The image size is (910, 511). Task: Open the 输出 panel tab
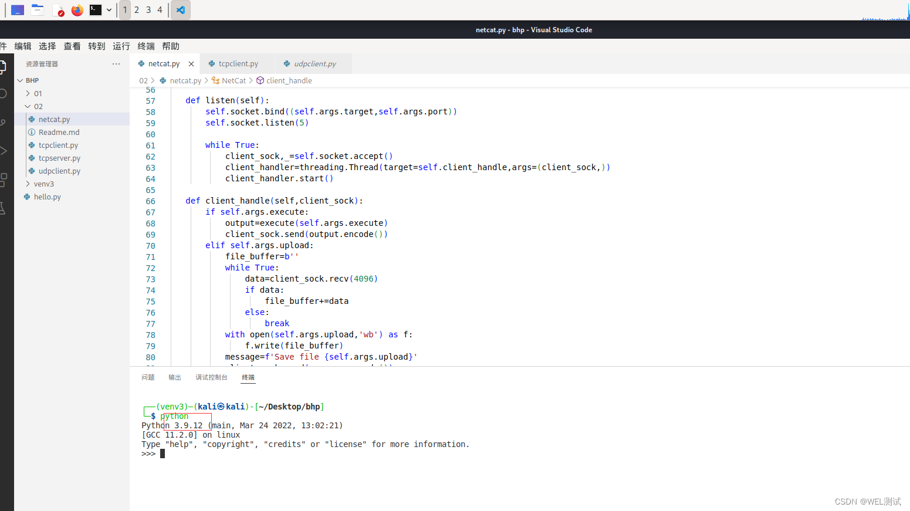coord(175,377)
